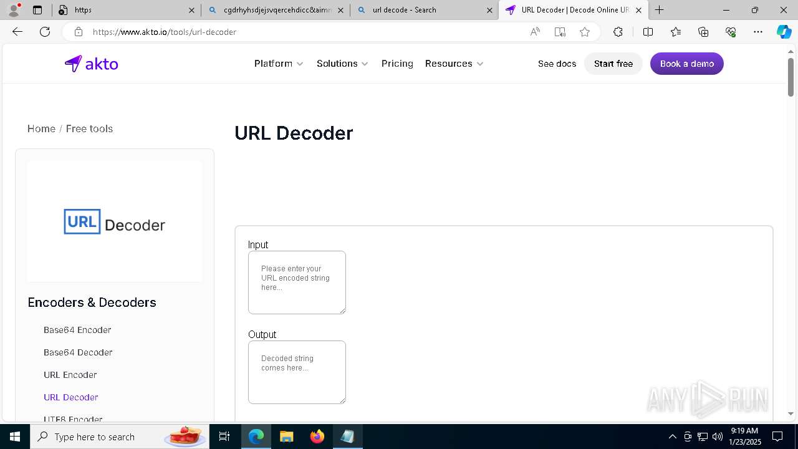
Task: Switch to the cgdrhyhsdjejsvqercehdicc search tab
Action: pyautogui.click(x=276, y=10)
